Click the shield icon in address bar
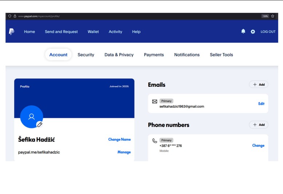Viewport: 283px width, 194px height. 10,16
